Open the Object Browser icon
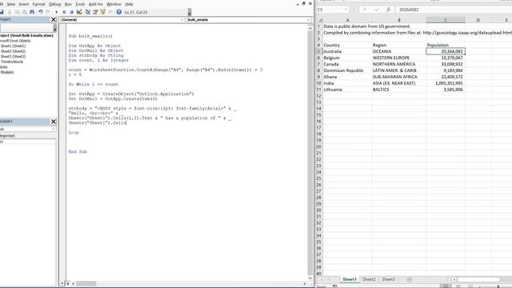 click(103, 12)
